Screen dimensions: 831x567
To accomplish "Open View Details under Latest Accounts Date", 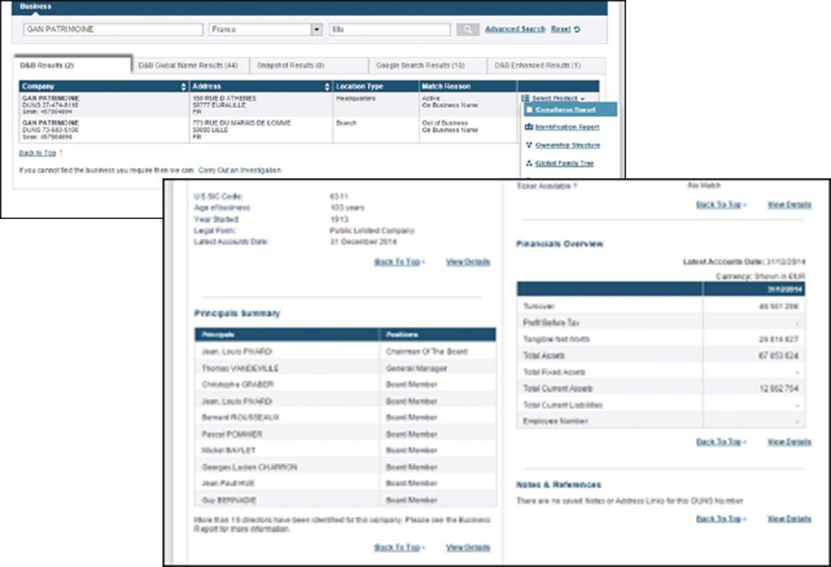I will point(468,262).
